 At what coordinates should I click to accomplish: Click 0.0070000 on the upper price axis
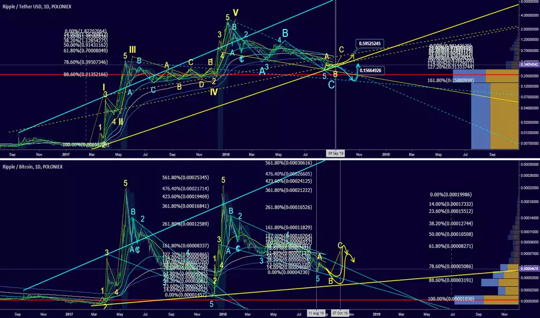[530, 143]
